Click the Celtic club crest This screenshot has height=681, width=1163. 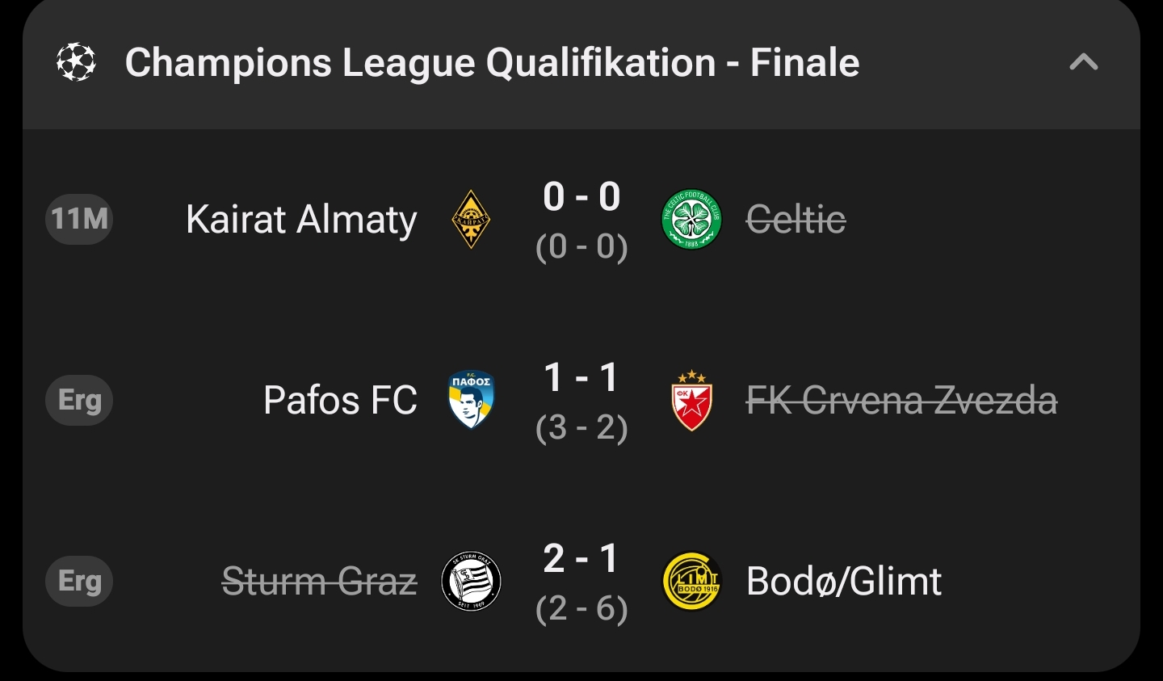[691, 219]
